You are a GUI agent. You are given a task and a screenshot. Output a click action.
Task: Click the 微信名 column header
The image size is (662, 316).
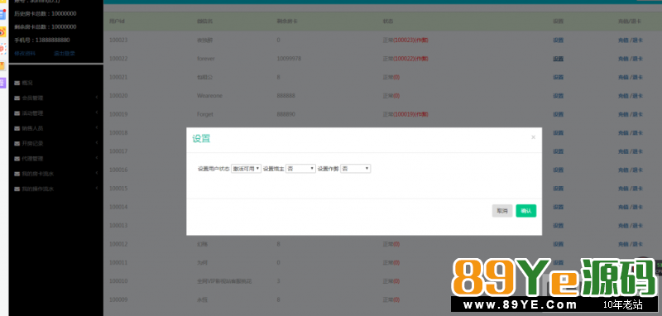(x=204, y=22)
